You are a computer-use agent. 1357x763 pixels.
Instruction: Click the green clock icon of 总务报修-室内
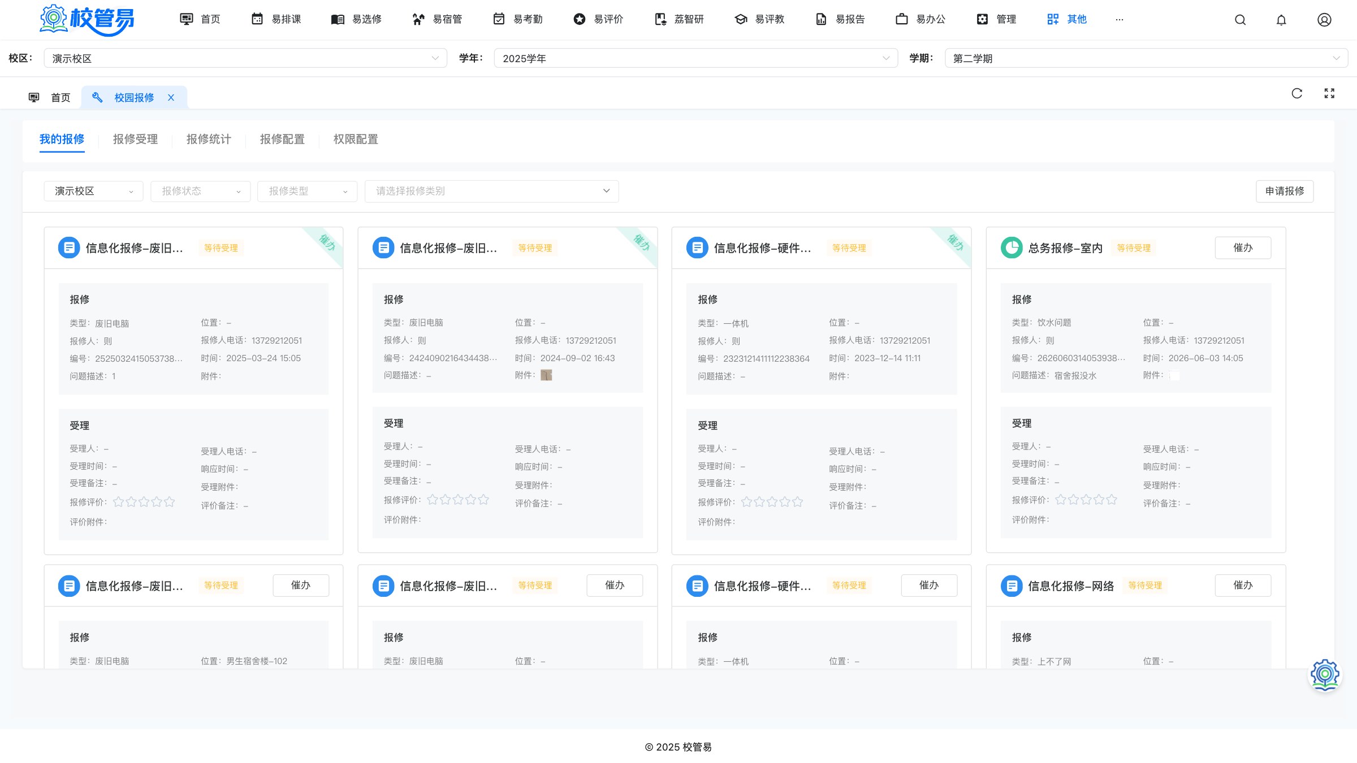[x=1012, y=248]
